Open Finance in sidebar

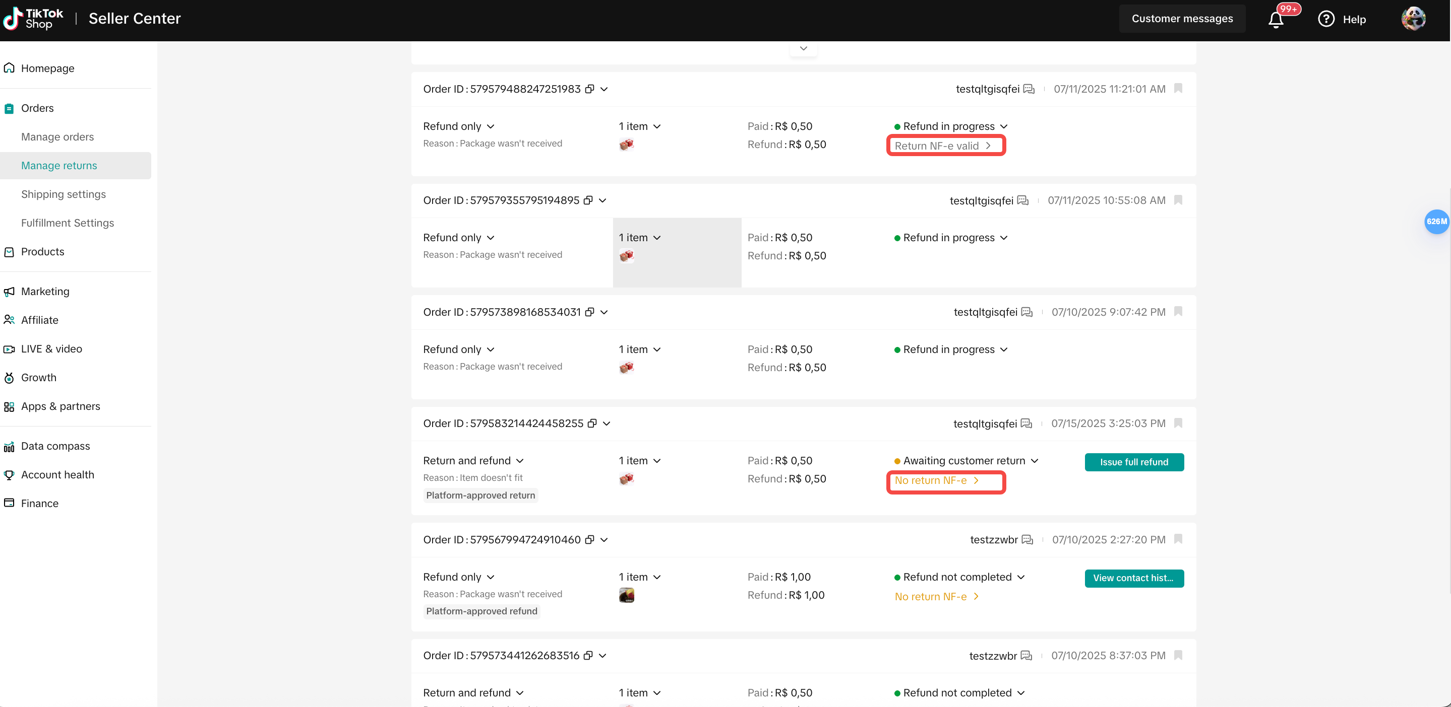click(39, 504)
